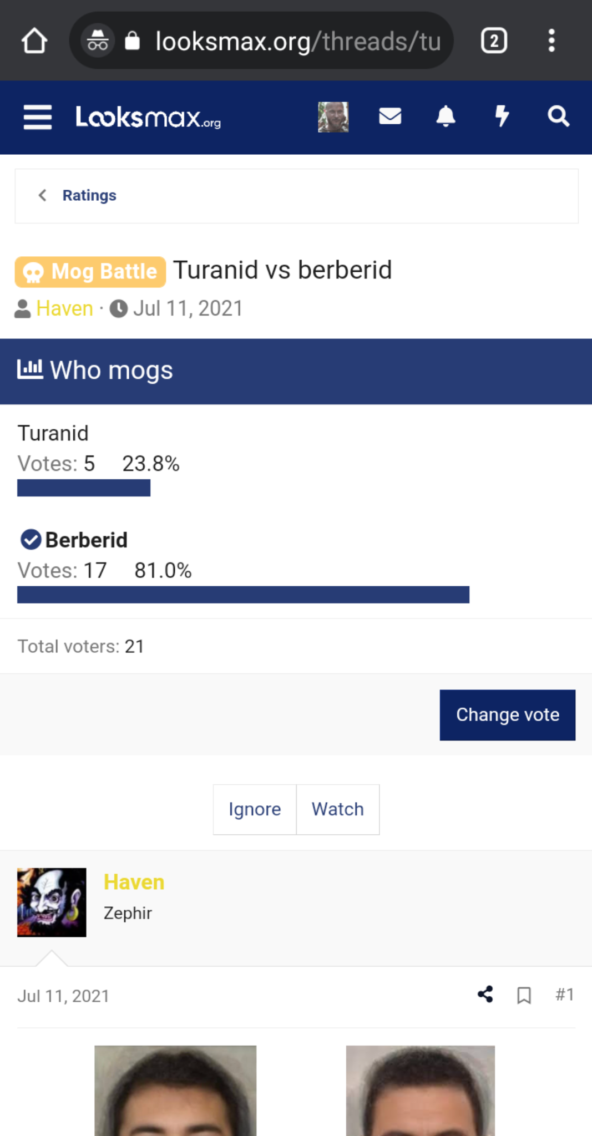Viewport: 592px width, 1136px height.
Task: Toggle the Watch thread button
Action: pyautogui.click(x=338, y=809)
